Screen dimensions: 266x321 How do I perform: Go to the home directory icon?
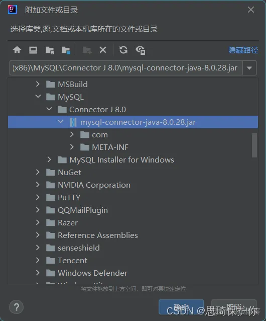tap(17, 50)
